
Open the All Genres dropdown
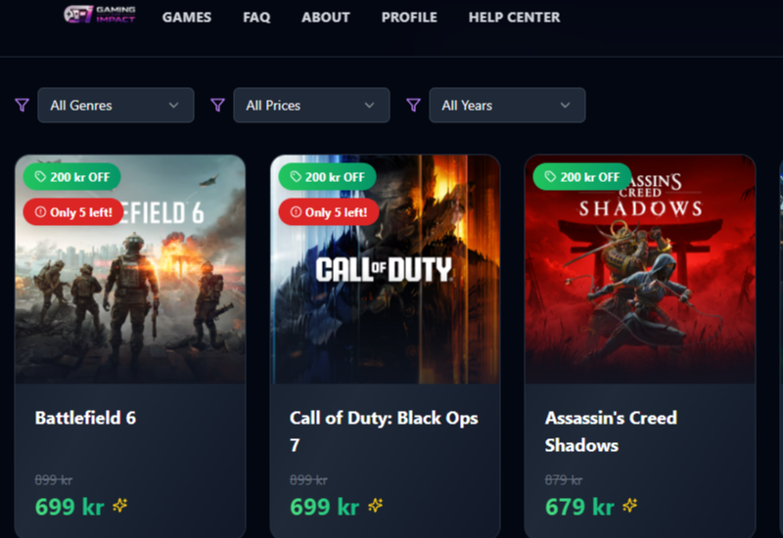115,106
